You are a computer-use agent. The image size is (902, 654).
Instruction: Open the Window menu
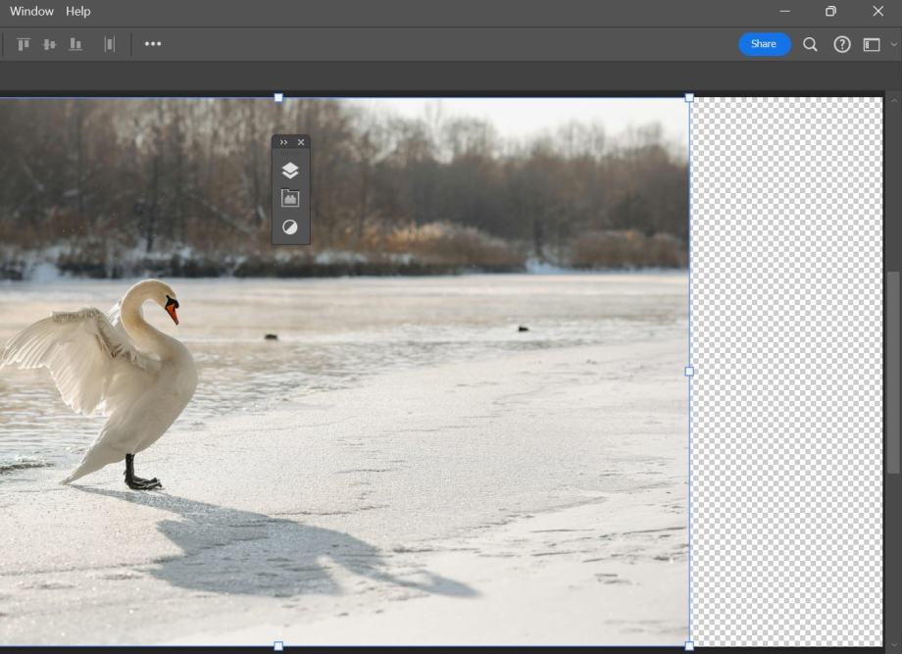coord(31,12)
